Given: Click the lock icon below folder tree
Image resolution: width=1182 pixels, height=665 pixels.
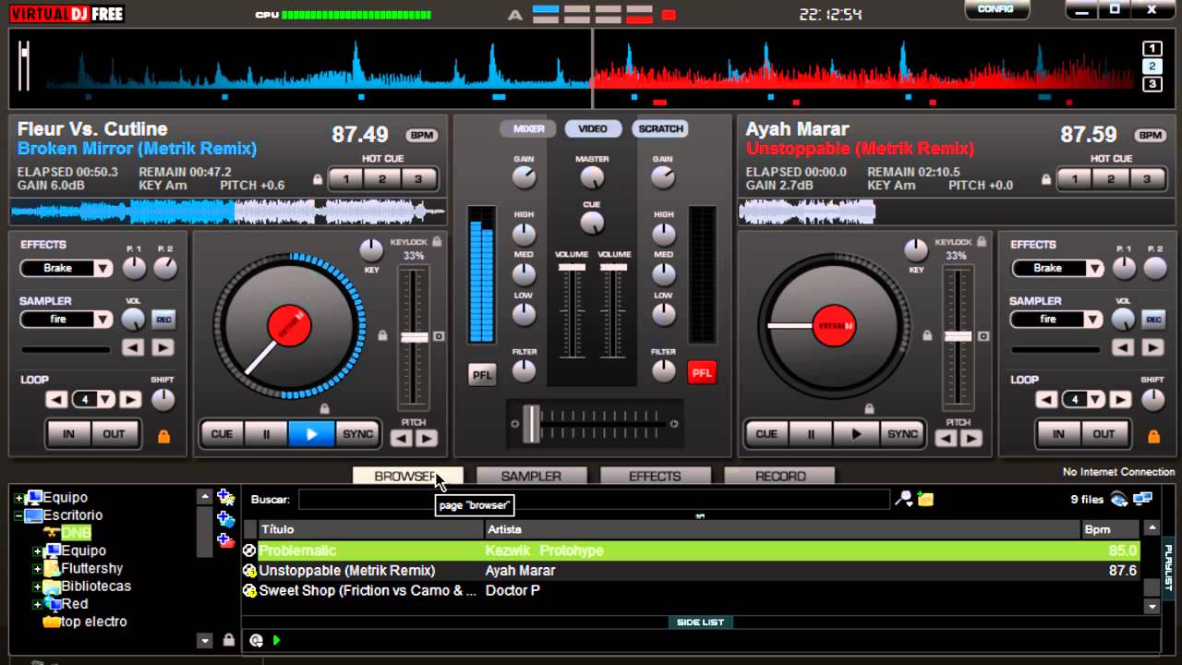Looking at the screenshot, I should tap(228, 640).
